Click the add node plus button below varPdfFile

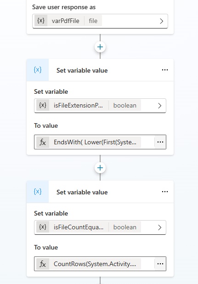[100, 47]
